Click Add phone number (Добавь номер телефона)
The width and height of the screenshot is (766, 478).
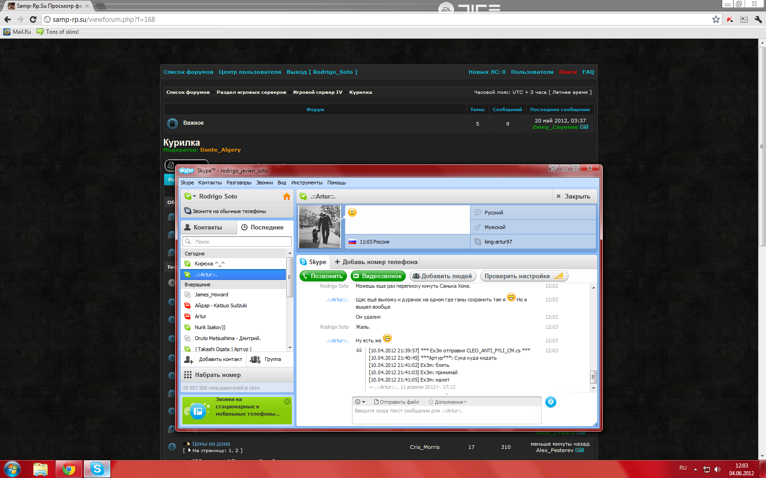click(376, 262)
